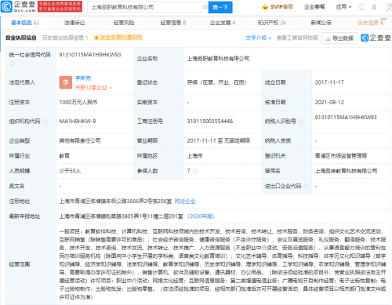Screen dimensions: 392x305
Task: Switch to the 经营风险 tab
Action: (124, 23)
